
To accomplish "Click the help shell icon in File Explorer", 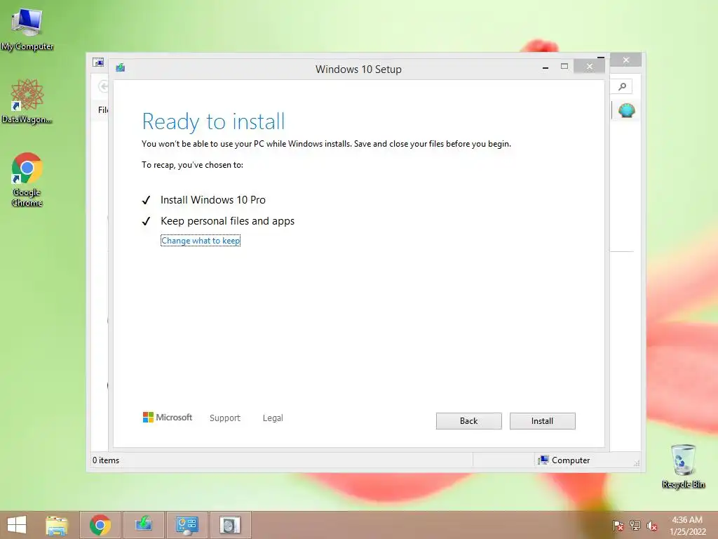I will pyautogui.click(x=626, y=110).
